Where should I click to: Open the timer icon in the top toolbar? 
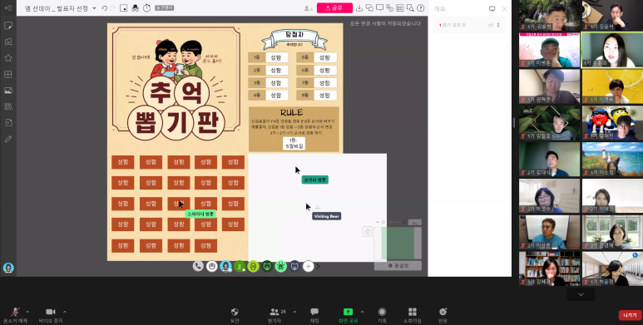click(146, 8)
